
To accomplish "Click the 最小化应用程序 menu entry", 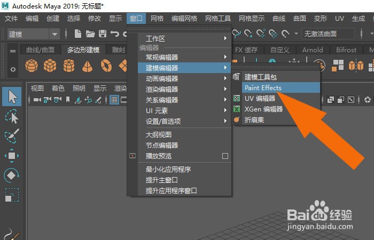I will [185, 169].
